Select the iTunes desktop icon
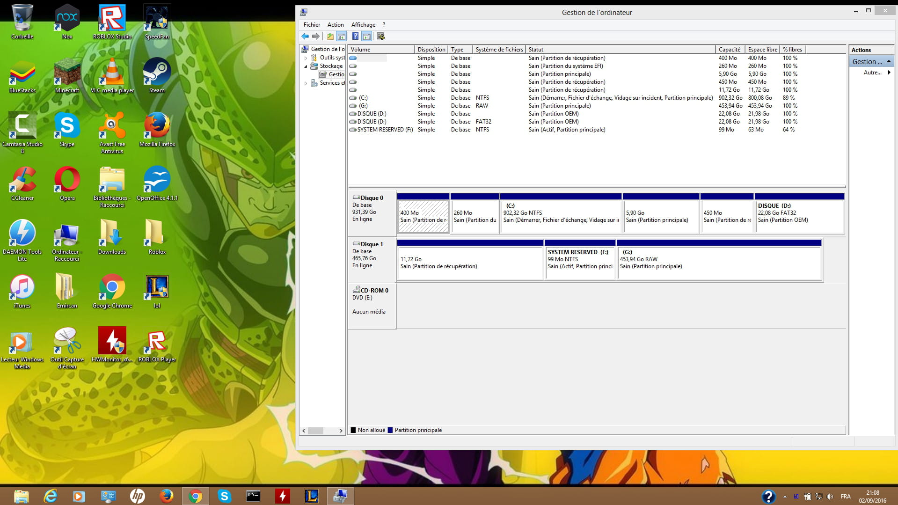The width and height of the screenshot is (898, 505). click(x=22, y=291)
